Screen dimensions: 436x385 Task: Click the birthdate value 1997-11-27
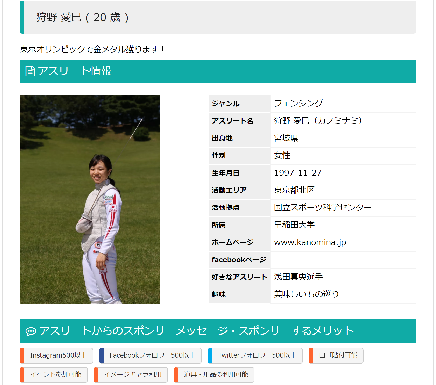(x=298, y=173)
